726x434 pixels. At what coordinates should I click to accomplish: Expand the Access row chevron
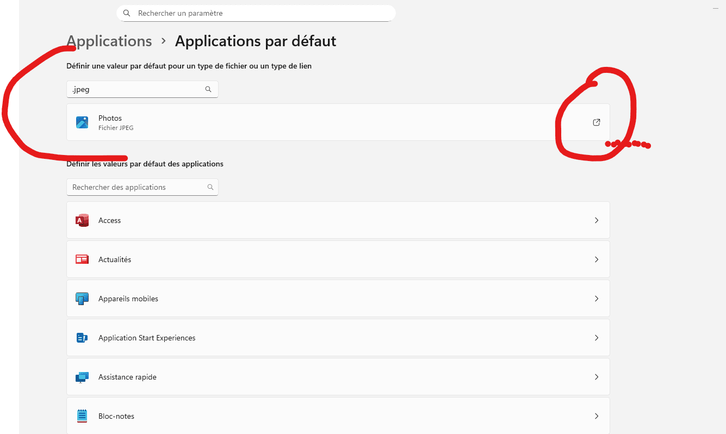point(597,220)
